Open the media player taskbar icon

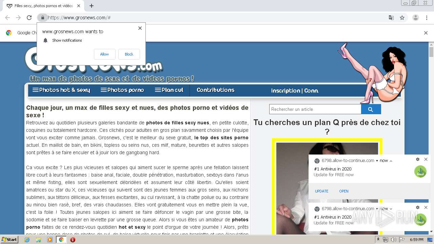(50, 240)
